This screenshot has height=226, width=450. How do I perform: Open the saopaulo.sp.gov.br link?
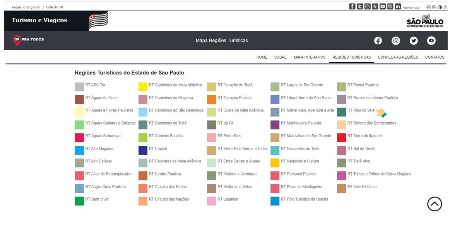[x=26, y=7]
